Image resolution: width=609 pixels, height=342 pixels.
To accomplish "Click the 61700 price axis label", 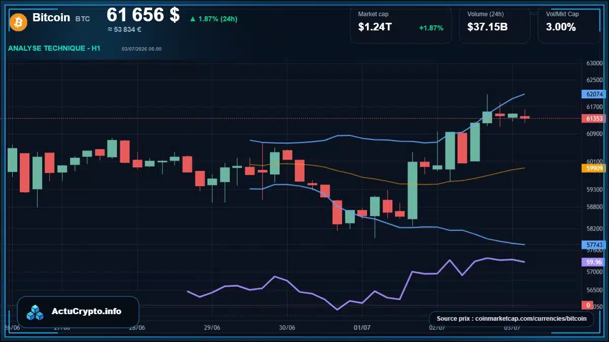I will pos(594,107).
